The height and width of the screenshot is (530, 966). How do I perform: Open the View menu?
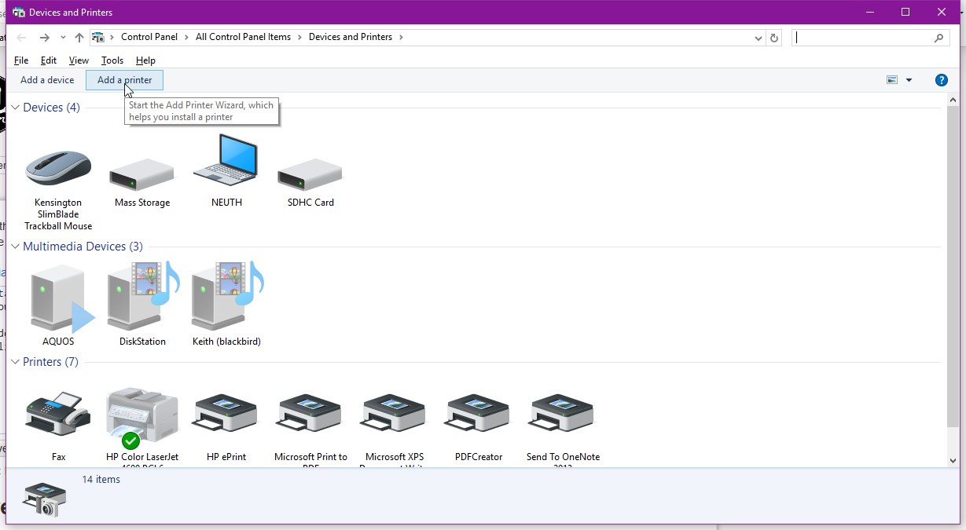click(79, 60)
